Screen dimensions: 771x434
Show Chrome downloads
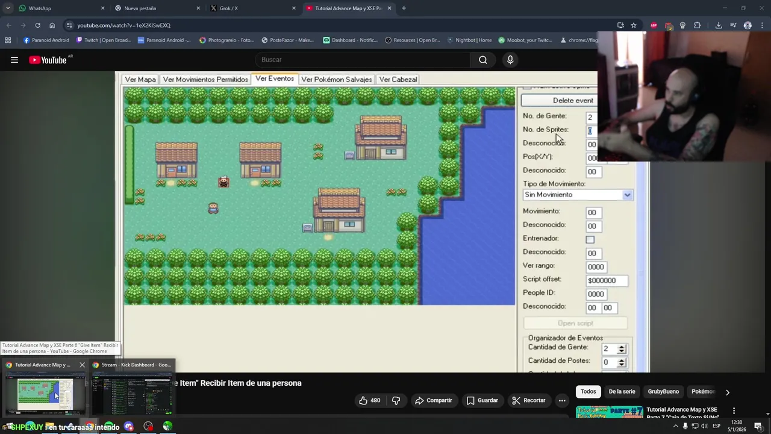click(x=719, y=25)
